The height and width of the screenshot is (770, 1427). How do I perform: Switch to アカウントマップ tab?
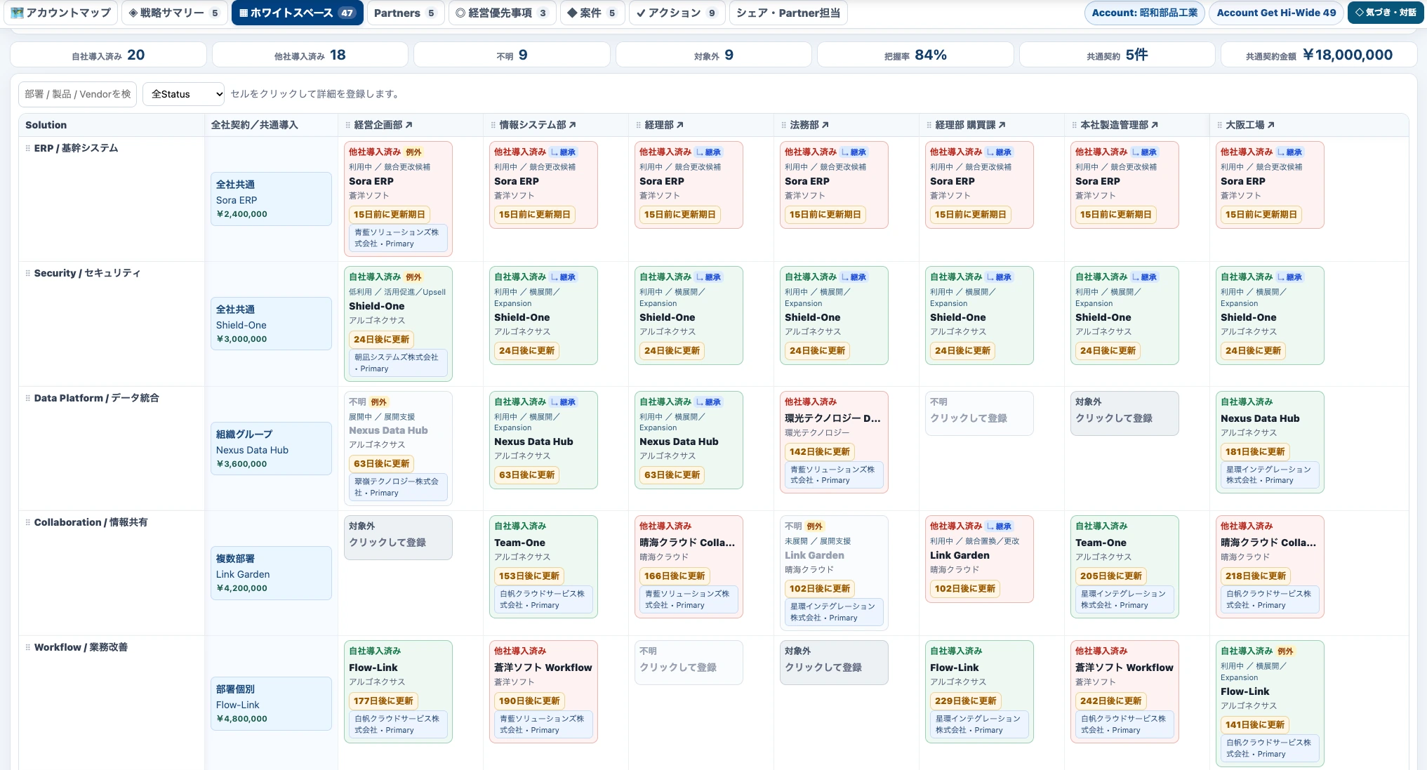tap(61, 13)
